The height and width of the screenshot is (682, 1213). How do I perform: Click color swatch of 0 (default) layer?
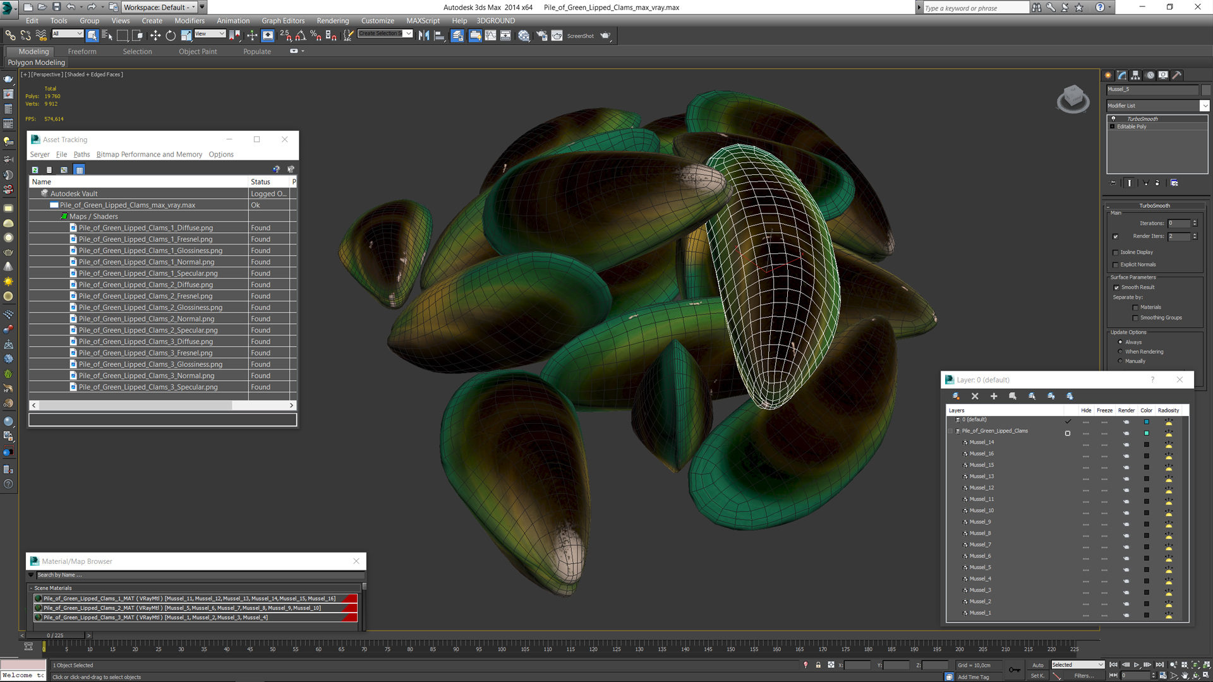click(1146, 422)
